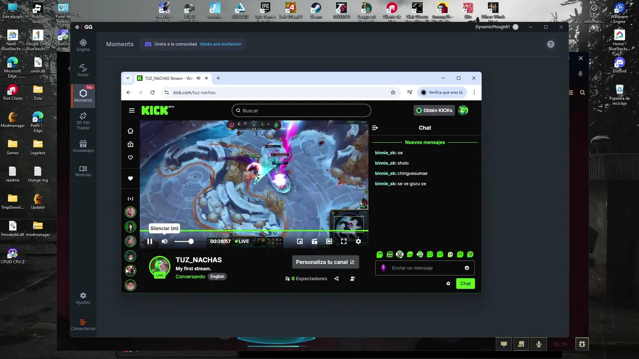Open video player settings gear
Screen dimensions: 639x359
pyautogui.click(x=358, y=241)
